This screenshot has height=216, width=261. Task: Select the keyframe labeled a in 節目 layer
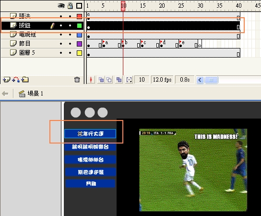[x=104, y=44]
